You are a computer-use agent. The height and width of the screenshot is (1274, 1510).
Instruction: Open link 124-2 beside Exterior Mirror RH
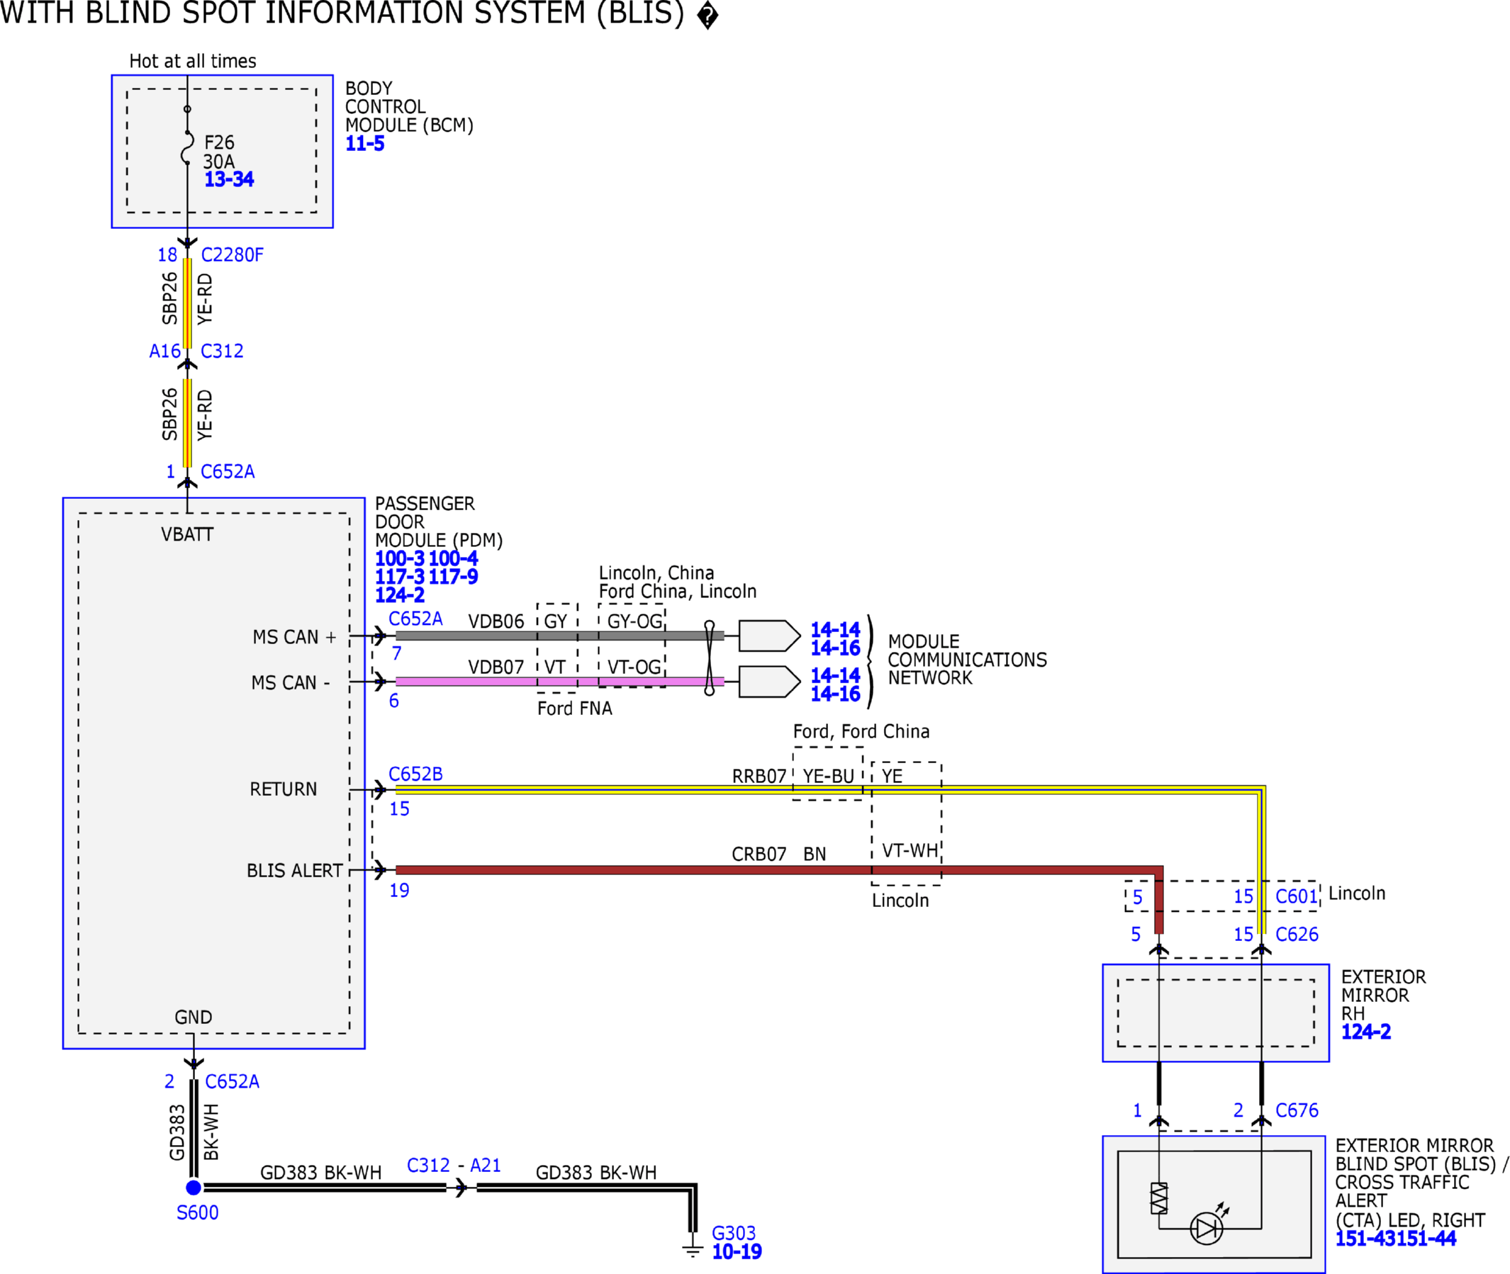pyautogui.click(x=1365, y=1032)
